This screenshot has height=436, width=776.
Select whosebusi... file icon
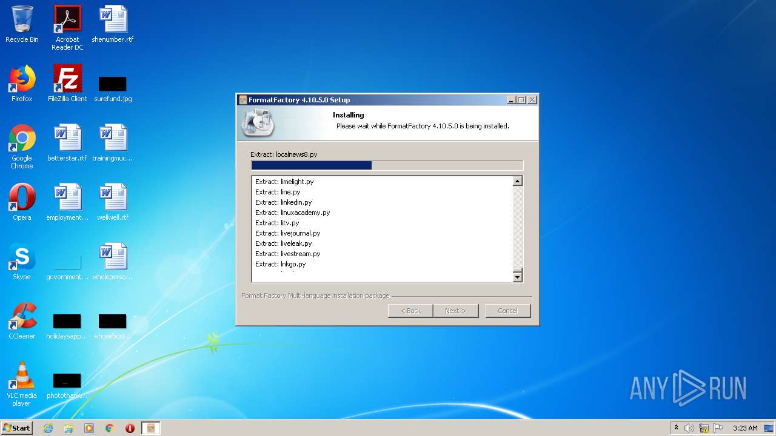(x=113, y=326)
